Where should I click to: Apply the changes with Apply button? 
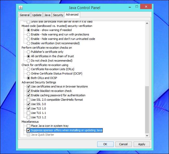click(x=142, y=144)
